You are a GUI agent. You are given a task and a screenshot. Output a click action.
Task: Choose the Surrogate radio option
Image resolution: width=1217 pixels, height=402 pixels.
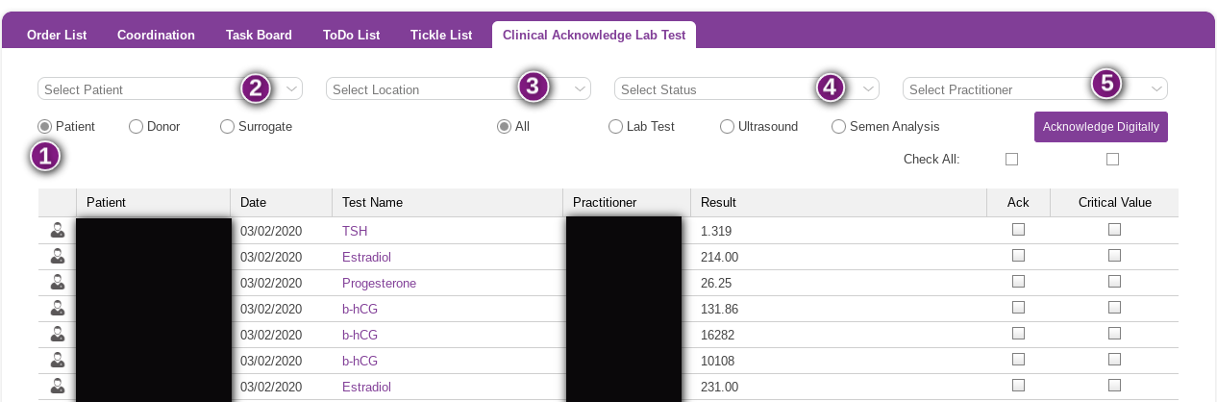click(x=227, y=126)
